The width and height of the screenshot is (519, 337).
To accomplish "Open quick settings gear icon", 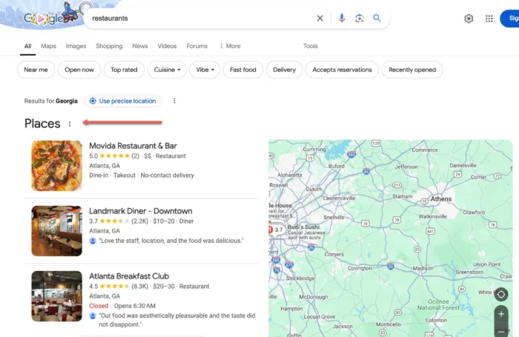I will pos(469,19).
